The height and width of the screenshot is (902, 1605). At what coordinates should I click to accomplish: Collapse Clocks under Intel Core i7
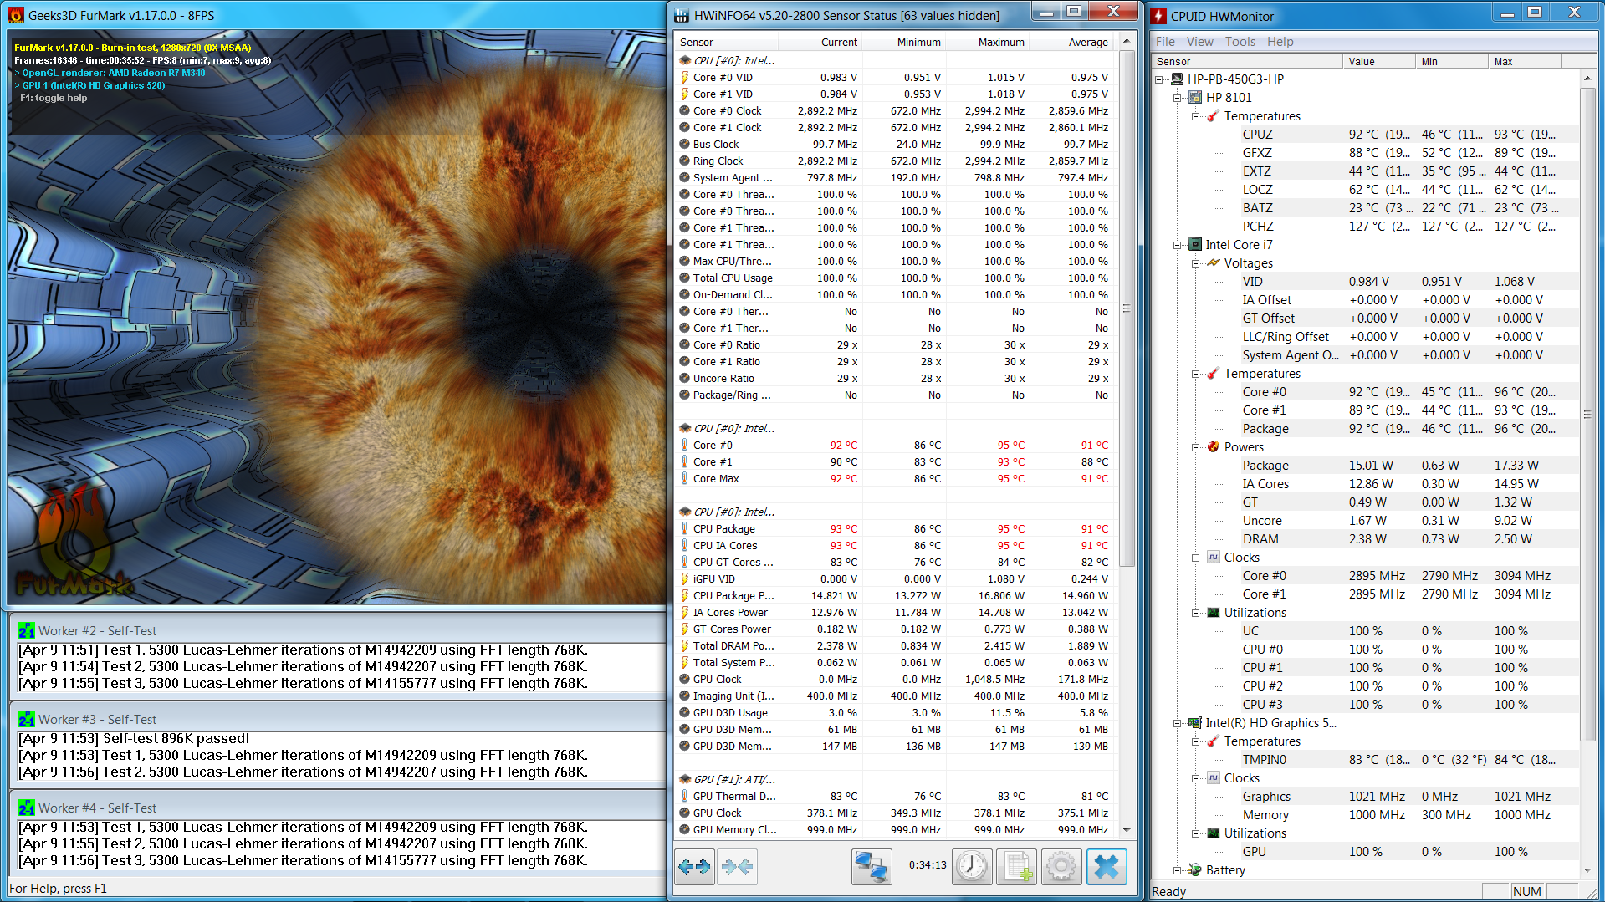coord(1196,558)
